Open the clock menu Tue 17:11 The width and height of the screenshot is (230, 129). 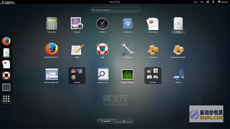click(x=115, y=2)
